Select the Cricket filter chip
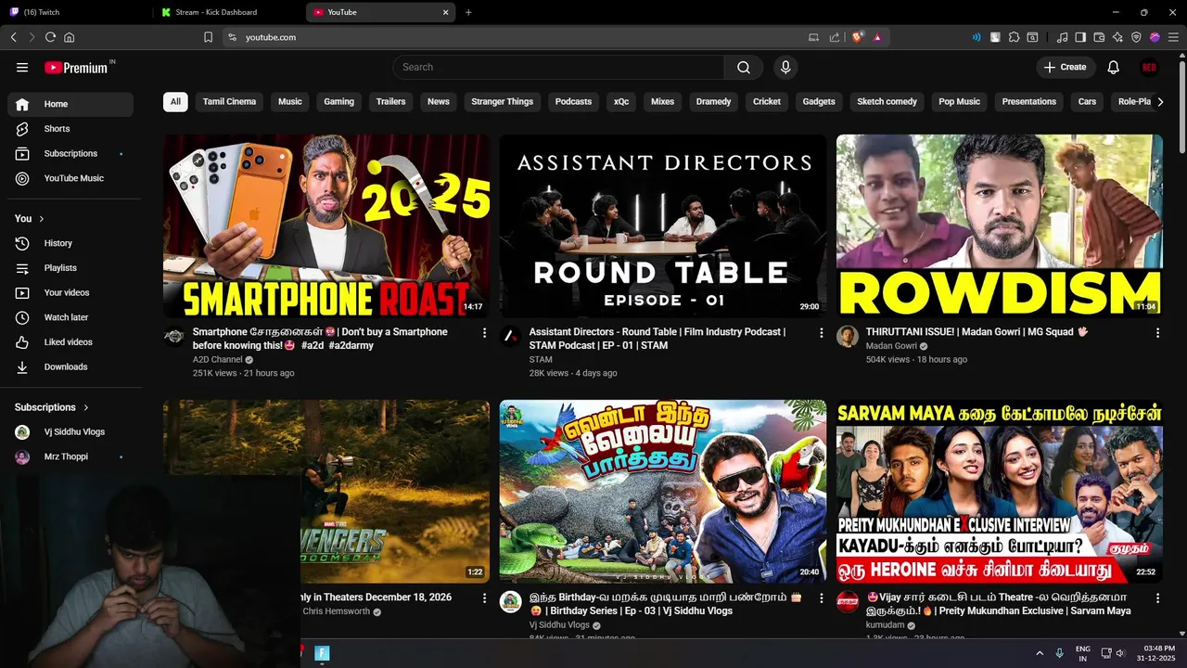 coord(767,102)
